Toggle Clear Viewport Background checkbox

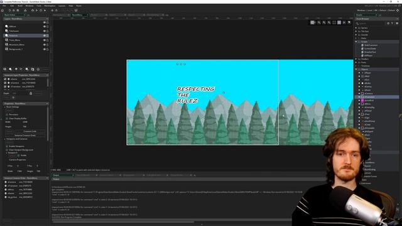[7, 149]
